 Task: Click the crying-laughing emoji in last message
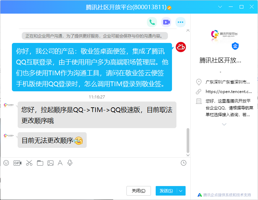point(78,140)
